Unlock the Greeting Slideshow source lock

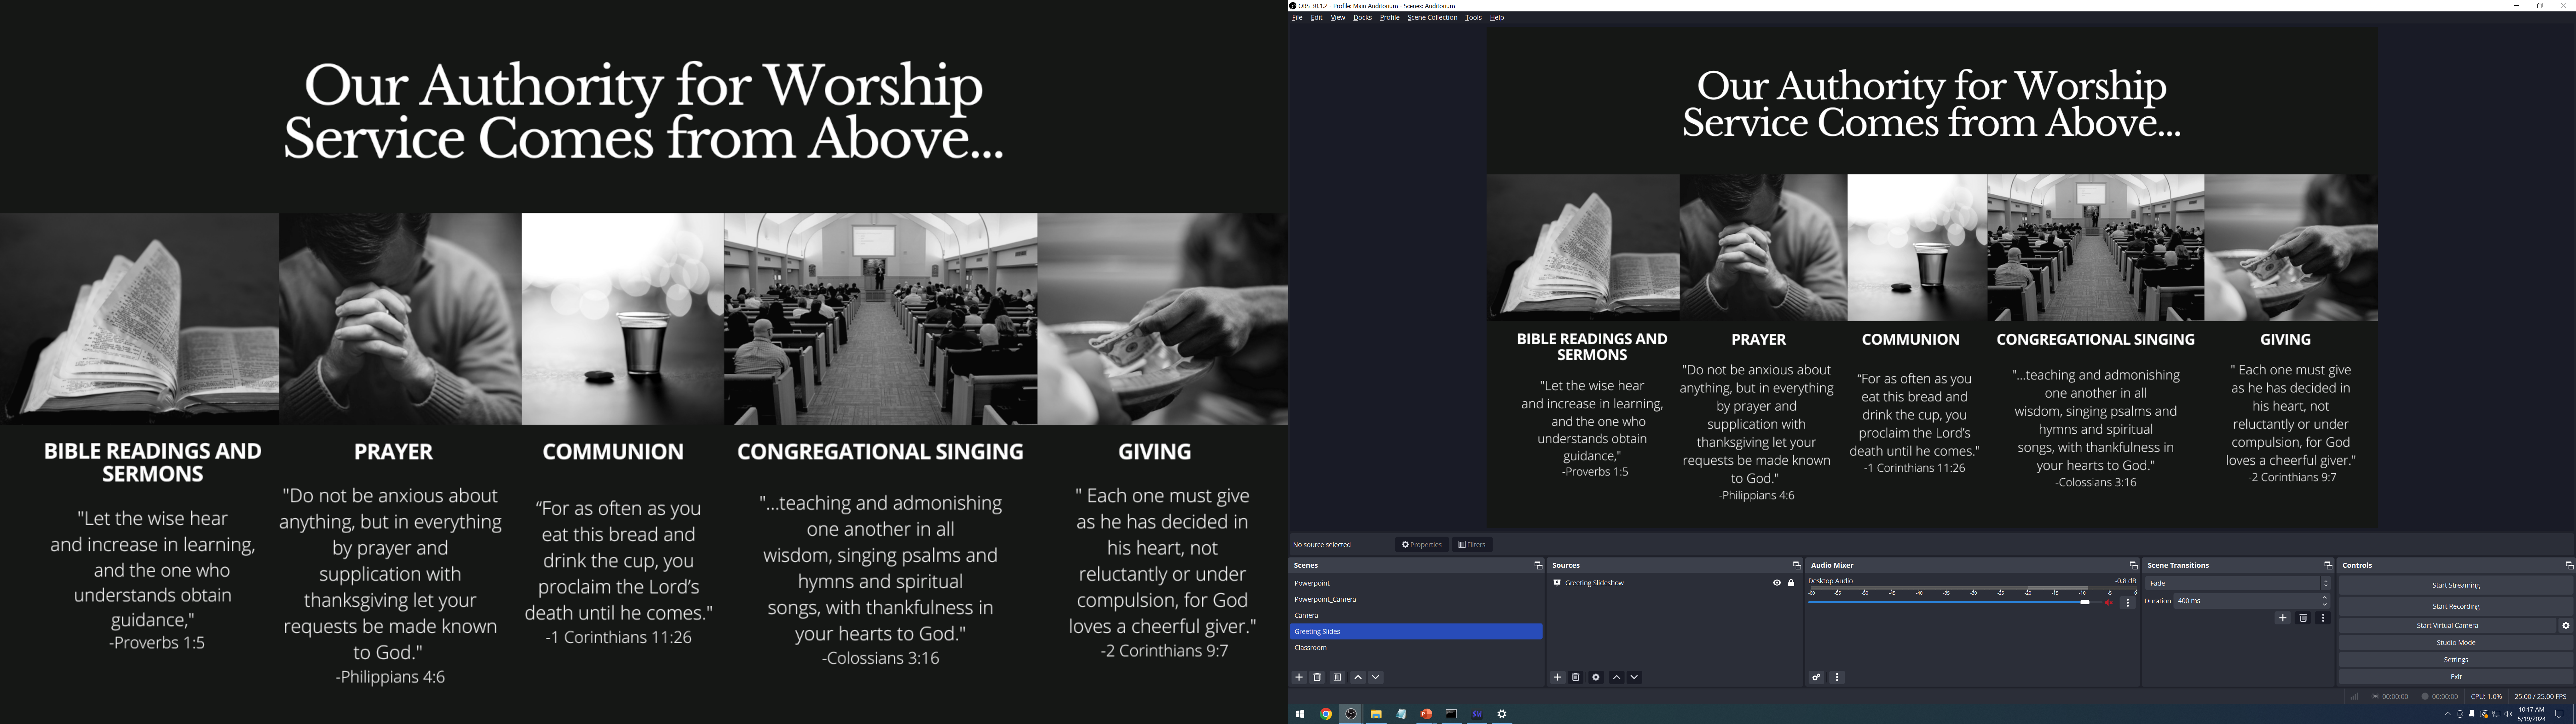click(x=1791, y=583)
